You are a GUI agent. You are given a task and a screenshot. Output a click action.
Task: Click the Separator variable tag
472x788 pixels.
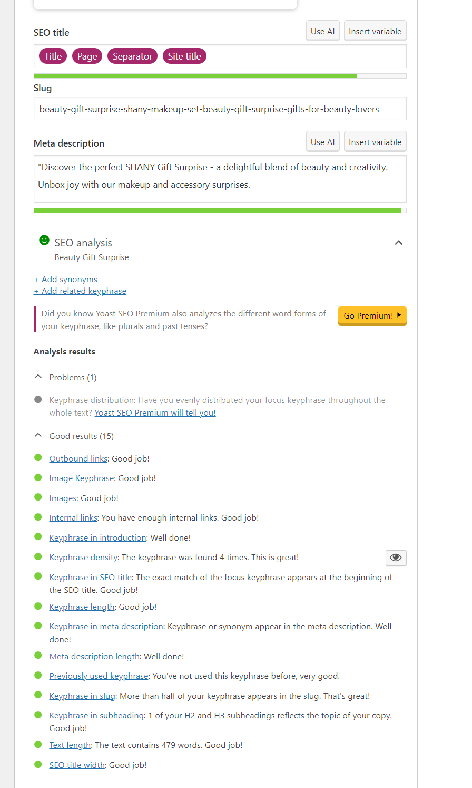(x=132, y=56)
